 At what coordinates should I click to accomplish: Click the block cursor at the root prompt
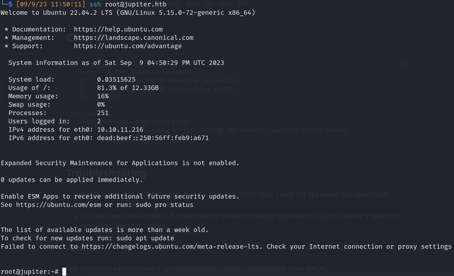pyautogui.click(x=64, y=272)
